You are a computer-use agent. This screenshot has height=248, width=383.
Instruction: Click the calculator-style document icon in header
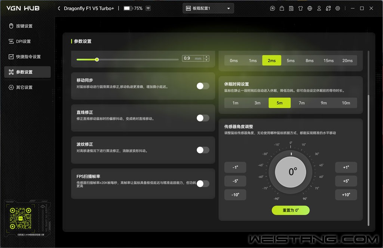(291, 8)
